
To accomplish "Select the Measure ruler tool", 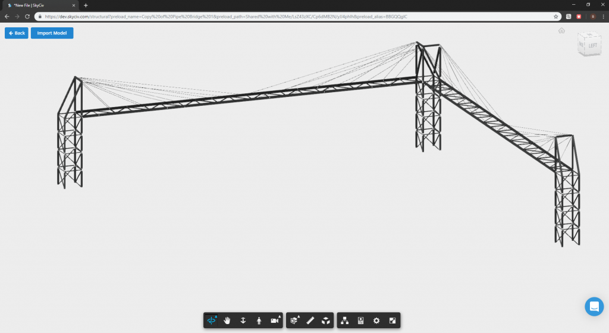I will click(310, 321).
